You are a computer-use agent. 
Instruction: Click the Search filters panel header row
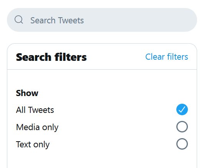click(x=102, y=57)
